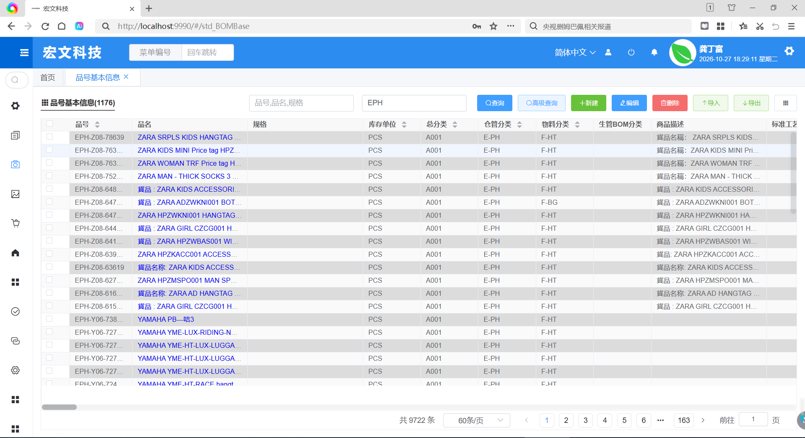Select the ZARA KIDS MINI Price tag row checkbox
The image size is (805, 438).
(49, 150)
